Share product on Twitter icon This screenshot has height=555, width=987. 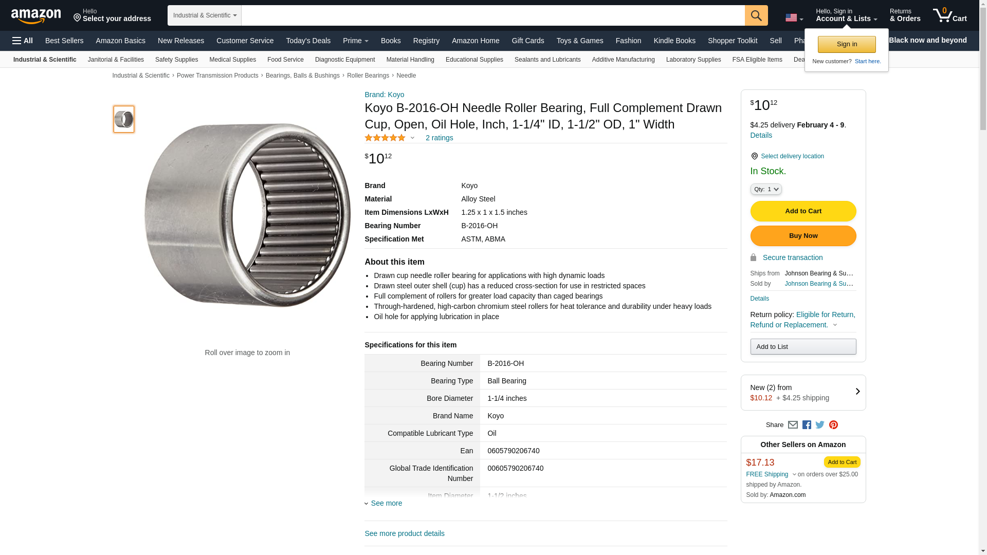click(820, 425)
